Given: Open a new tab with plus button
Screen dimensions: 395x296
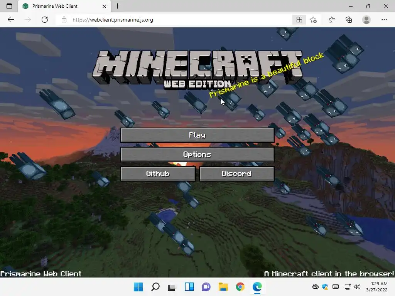Looking at the screenshot, I should [117, 6].
